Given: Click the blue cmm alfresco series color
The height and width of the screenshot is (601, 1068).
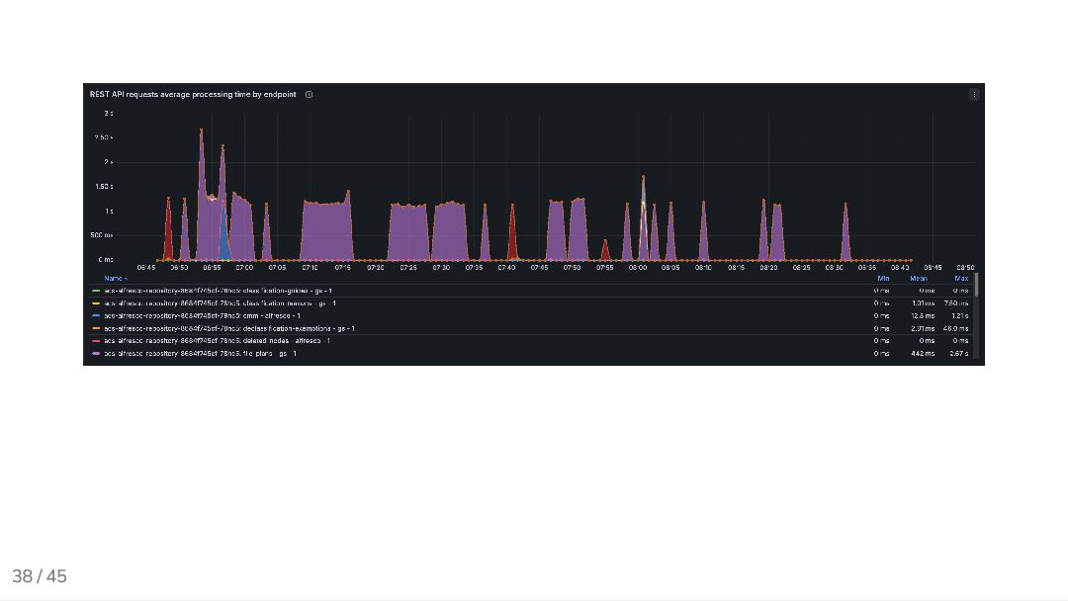Looking at the screenshot, I should [x=96, y=315].
